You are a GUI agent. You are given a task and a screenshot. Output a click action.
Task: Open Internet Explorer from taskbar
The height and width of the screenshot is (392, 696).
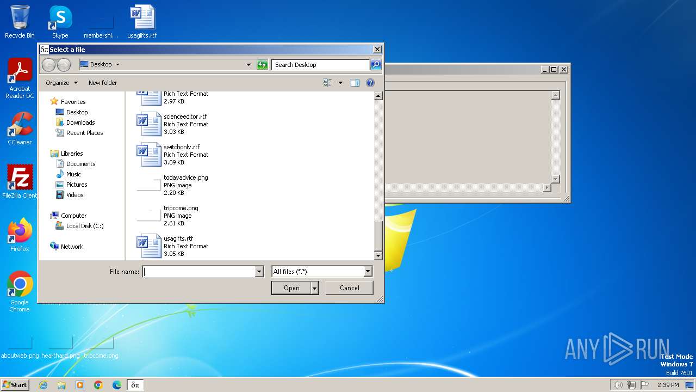(43, 385)
